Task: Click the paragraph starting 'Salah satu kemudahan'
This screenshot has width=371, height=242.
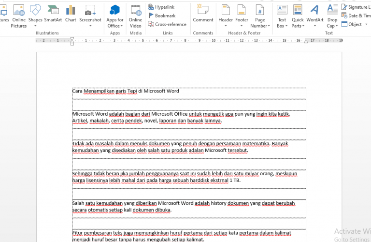Action: (184, 207)
